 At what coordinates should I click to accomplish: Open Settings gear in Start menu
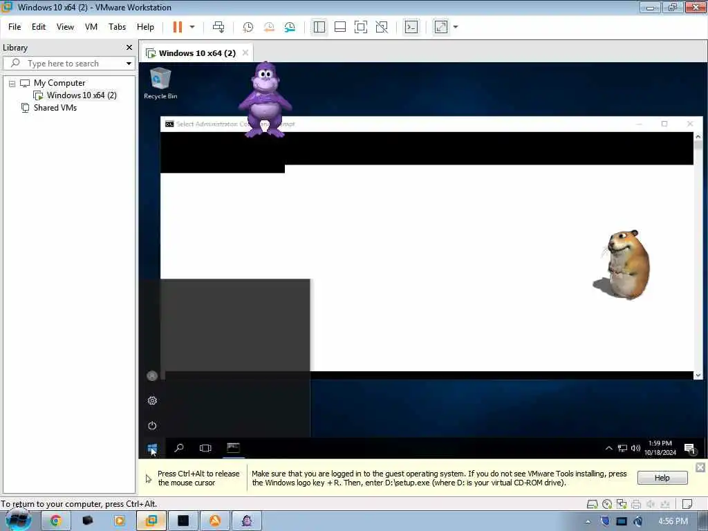point(152,400)
